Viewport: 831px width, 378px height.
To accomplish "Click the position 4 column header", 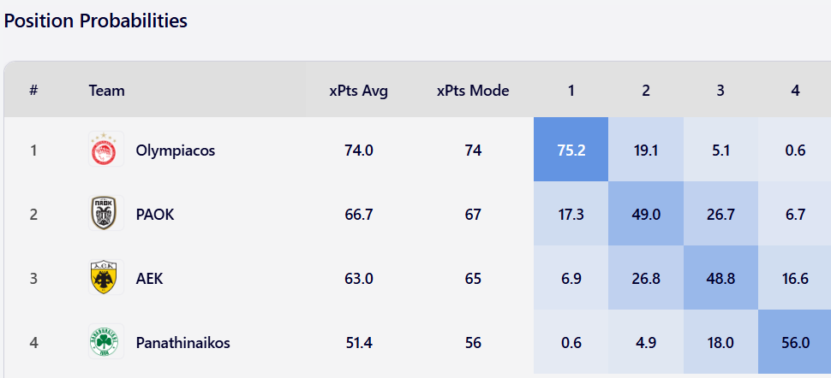I will coord(795,90).
